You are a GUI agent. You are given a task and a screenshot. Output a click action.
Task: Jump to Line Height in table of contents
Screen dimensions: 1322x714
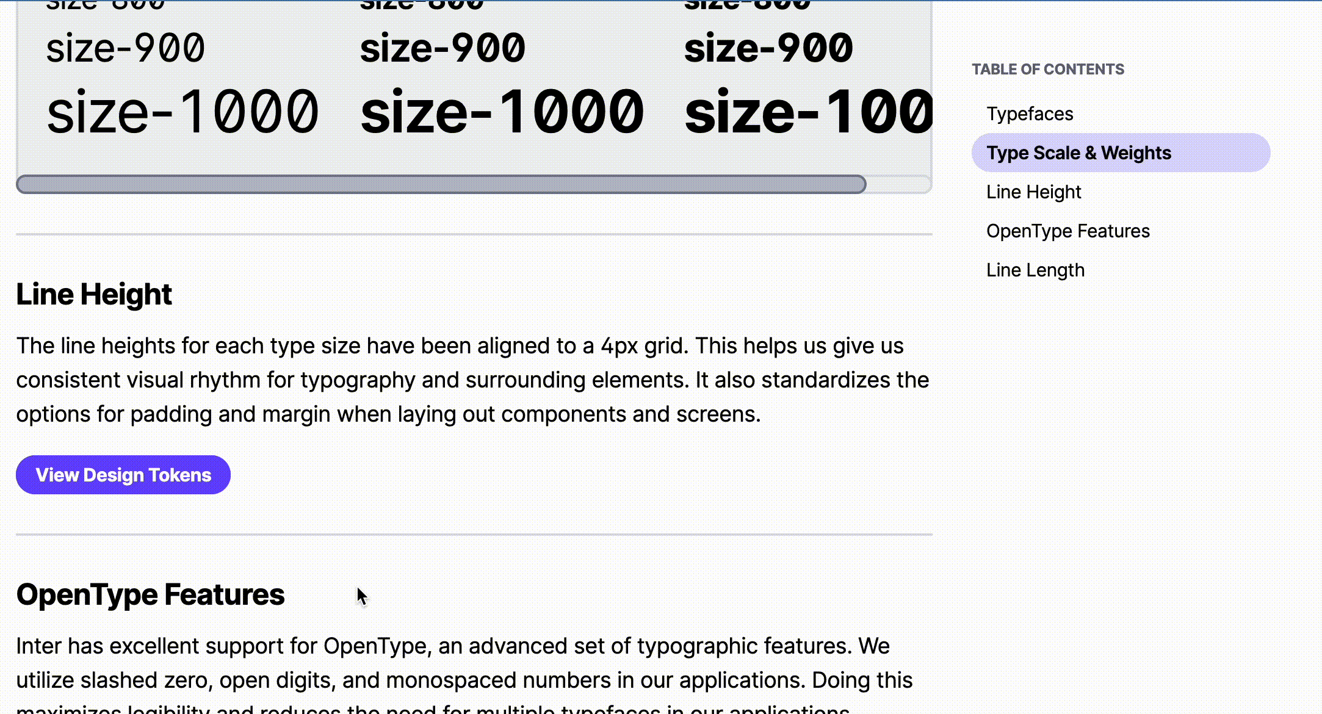point(1033,192)
